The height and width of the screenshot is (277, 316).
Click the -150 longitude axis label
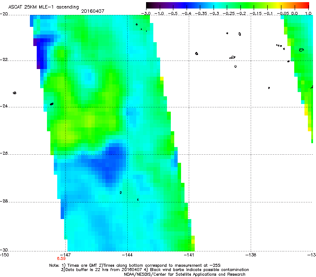tap(4, 255)
